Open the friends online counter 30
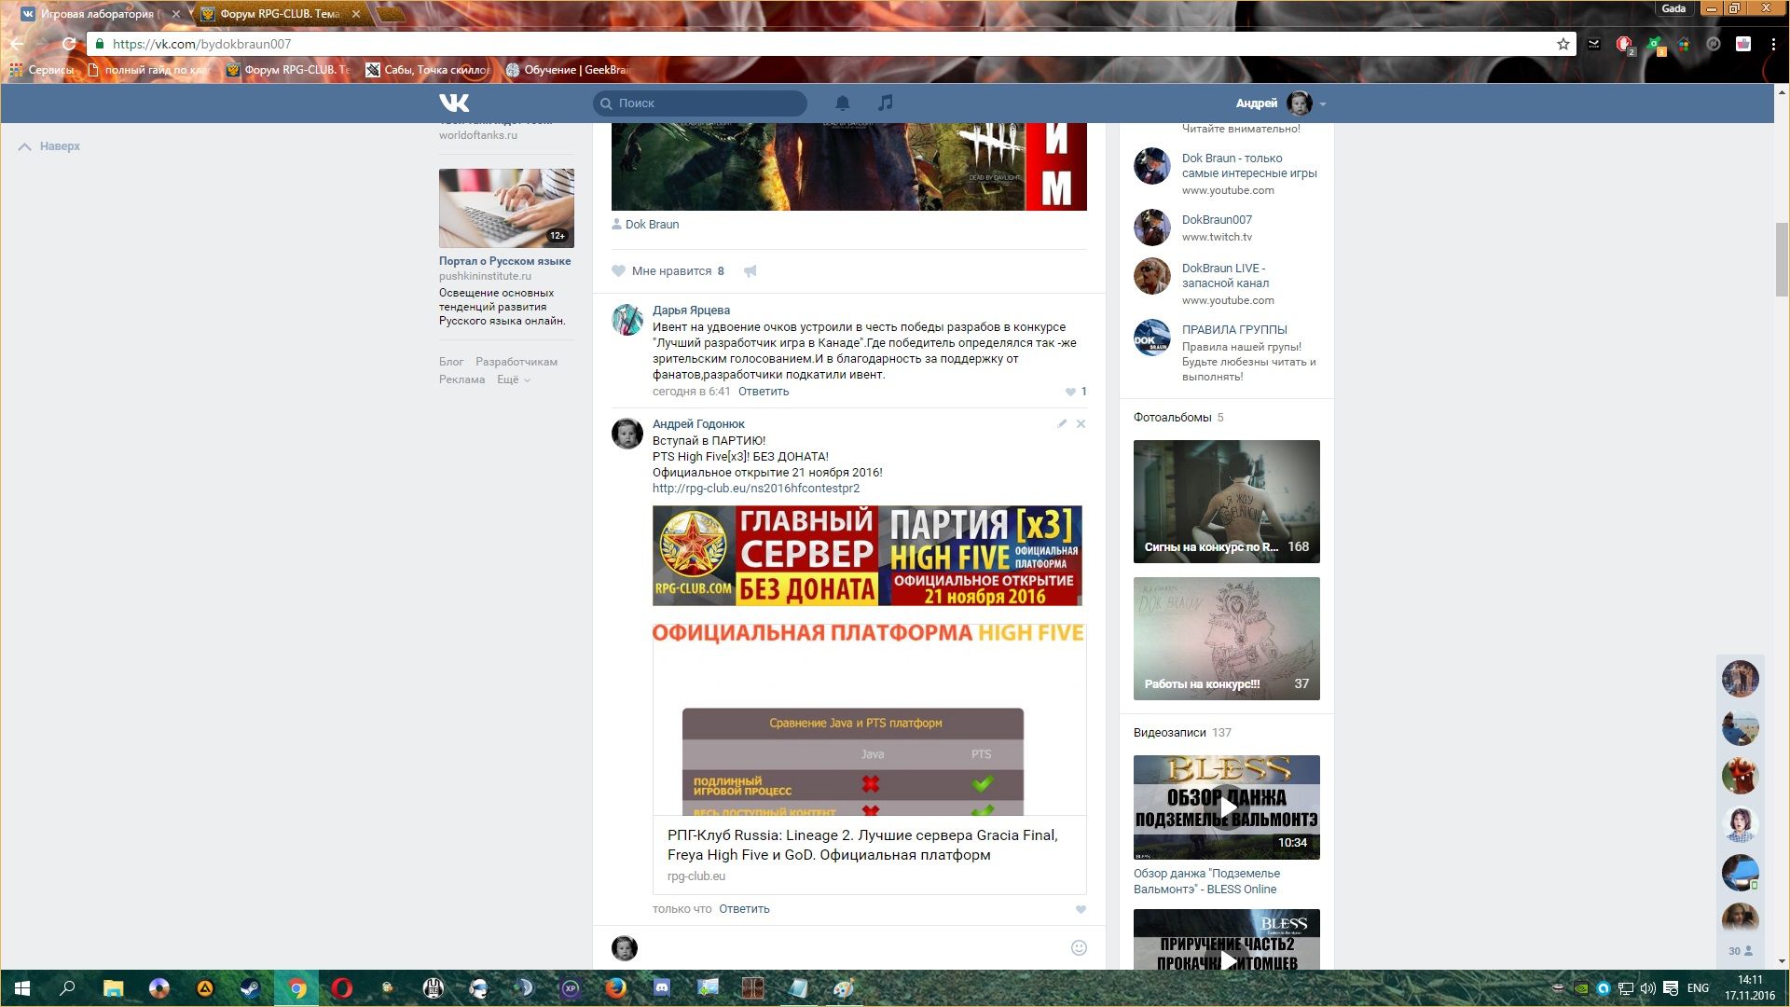The height and width of the screenshot is (1007, 1790). (1741, 951)
